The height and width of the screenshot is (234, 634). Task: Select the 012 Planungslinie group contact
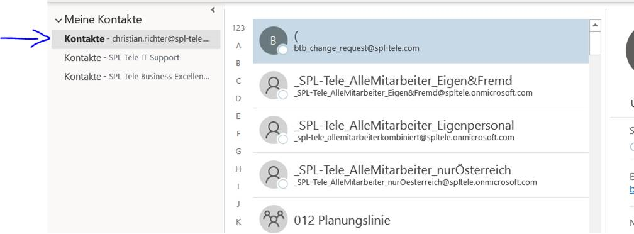(421, 216)
